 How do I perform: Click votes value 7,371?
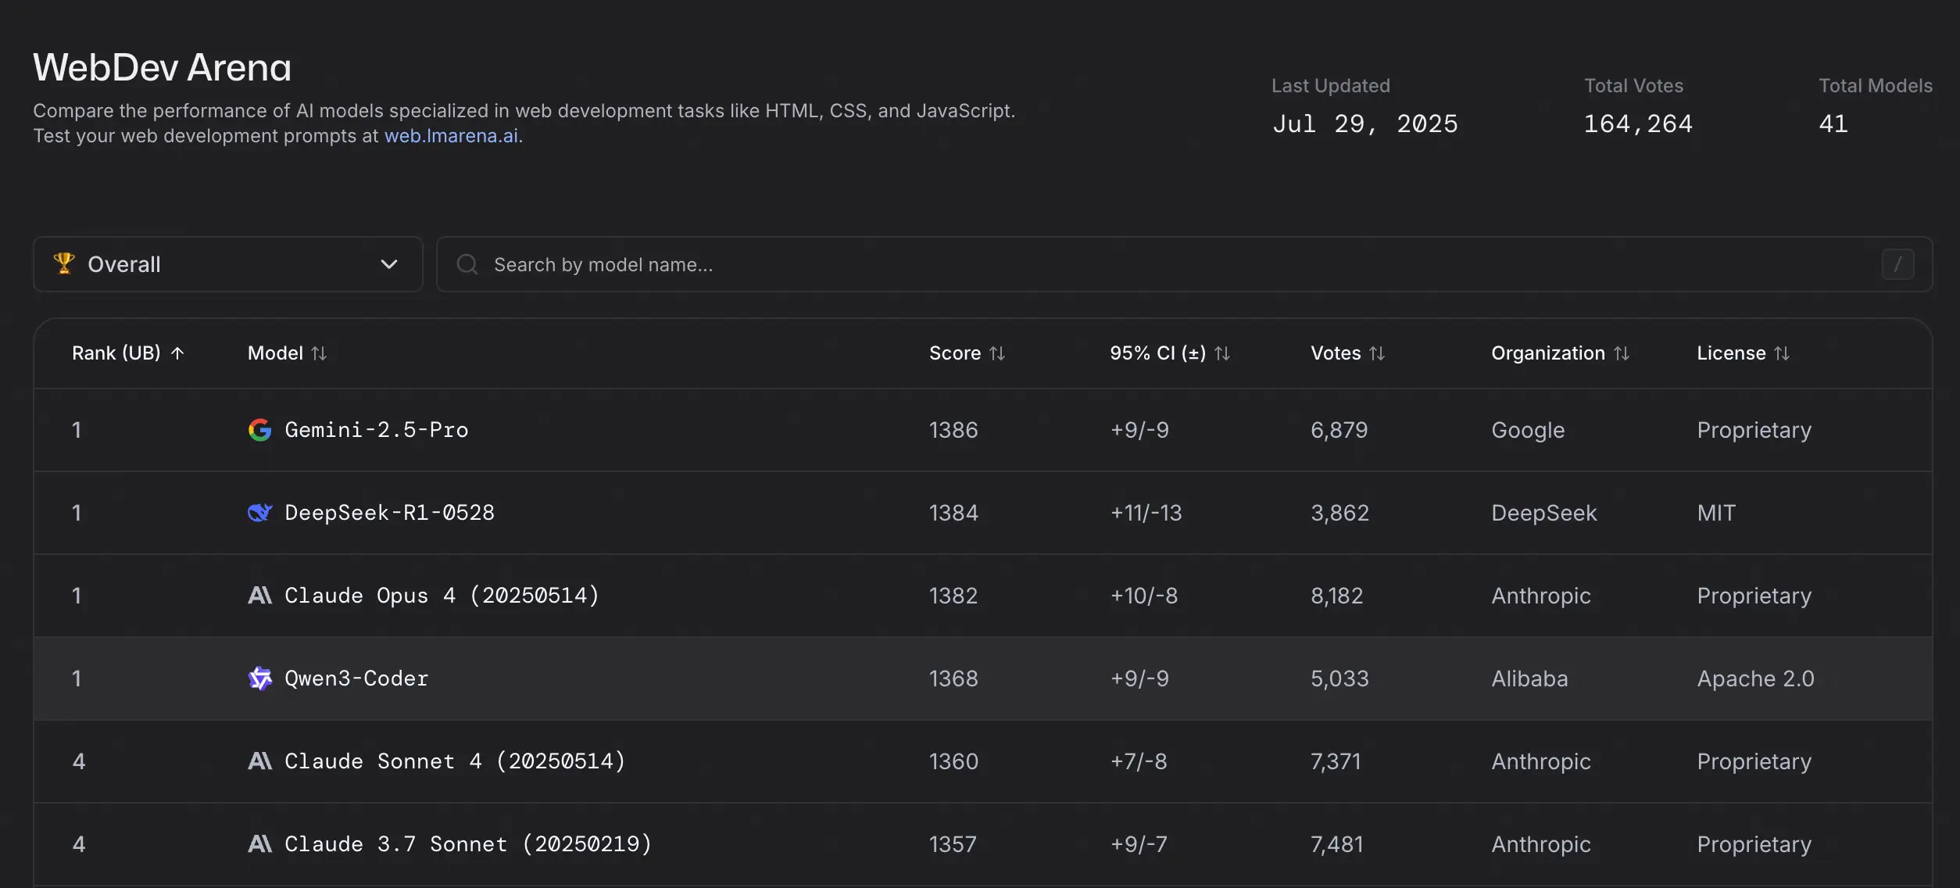coord(1336,761)
